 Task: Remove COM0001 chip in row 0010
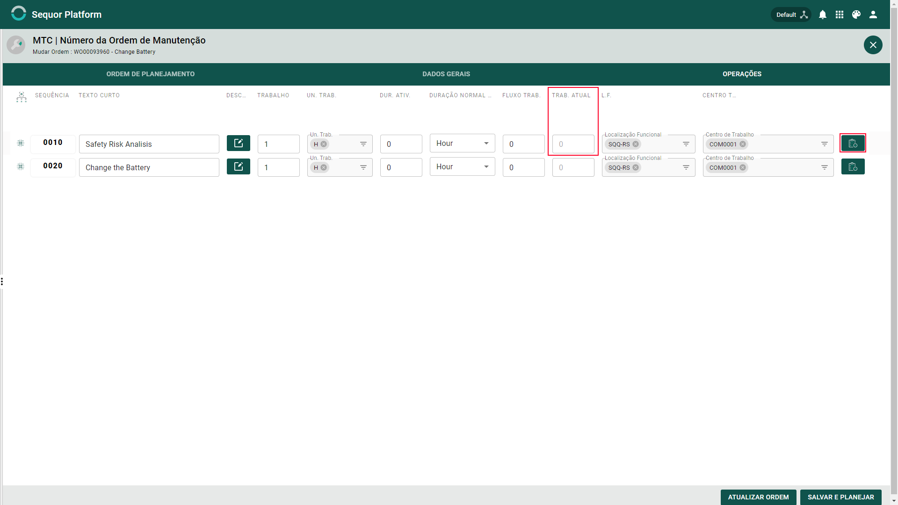pos(743,144)
